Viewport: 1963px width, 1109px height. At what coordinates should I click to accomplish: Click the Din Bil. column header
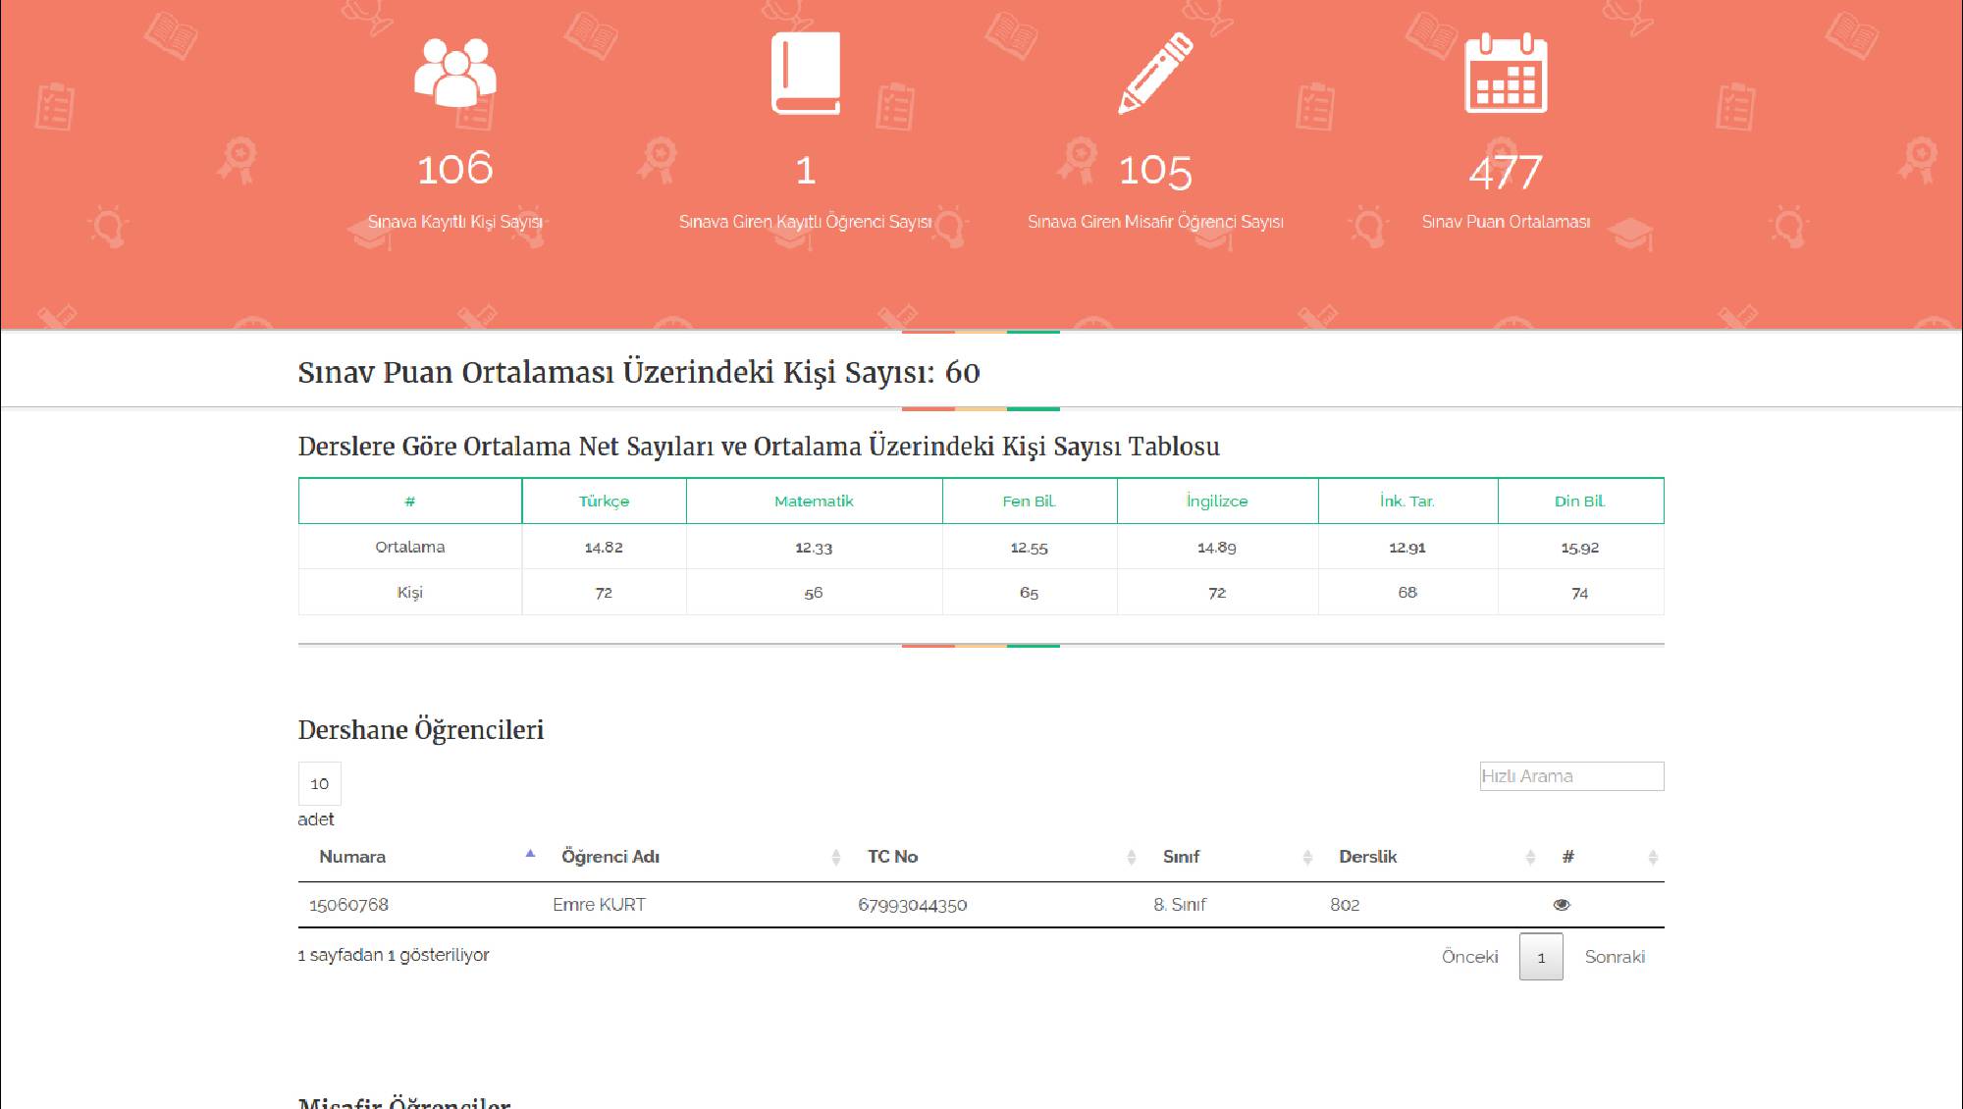[x=1580, y=502]
